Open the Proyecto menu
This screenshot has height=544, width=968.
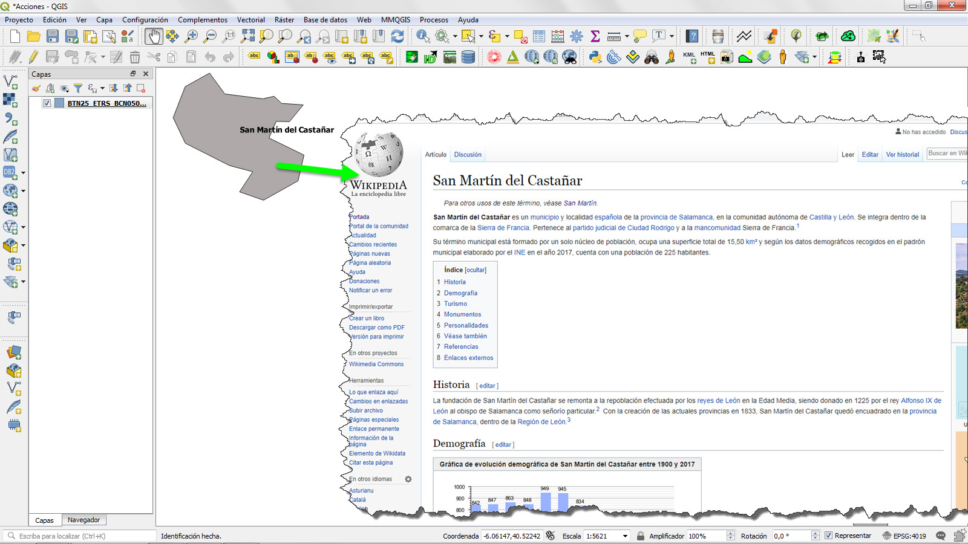(x=19, y=20)
